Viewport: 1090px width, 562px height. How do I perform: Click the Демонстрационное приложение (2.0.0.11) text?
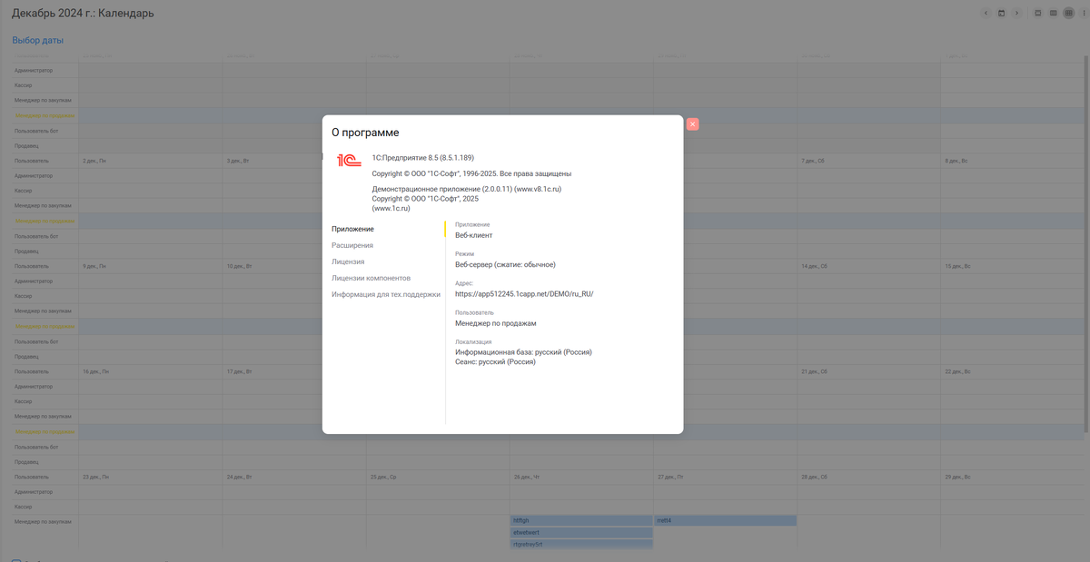(442, 189)
